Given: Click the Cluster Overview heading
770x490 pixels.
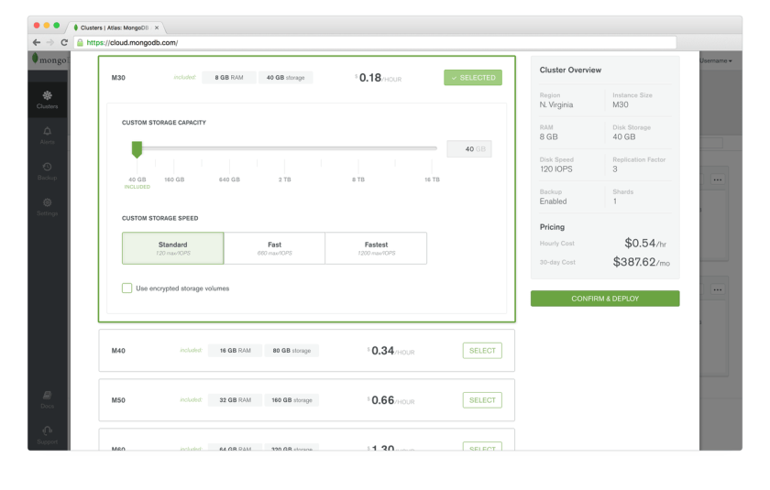Looking at the screenshot, I should pos(570,71).
